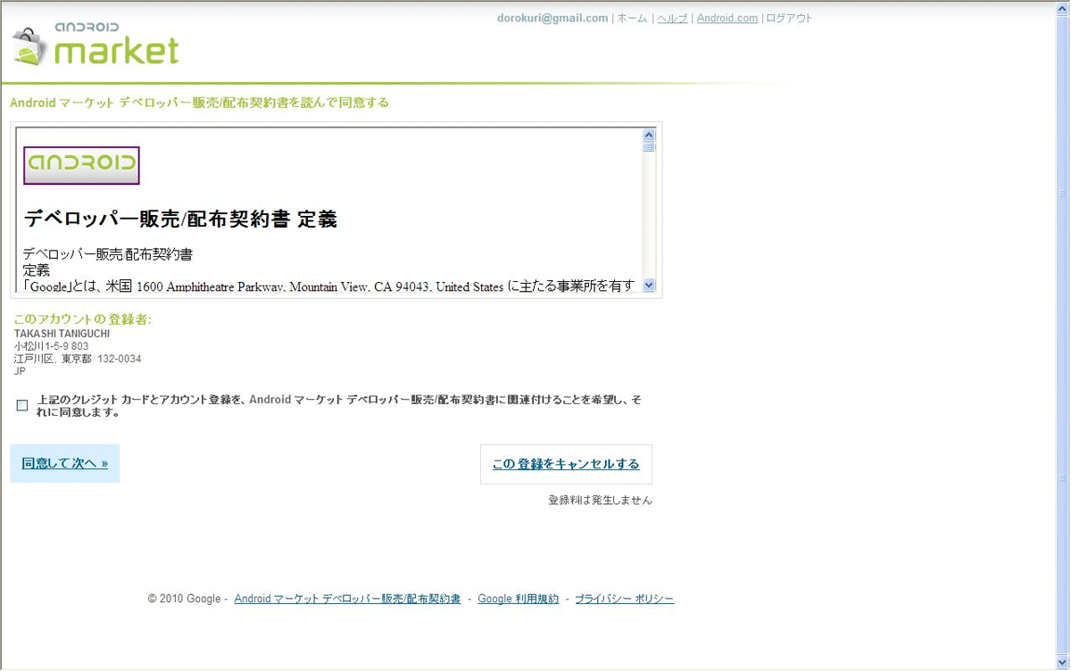Click the Android logo image in agreement box
This screenshot has height=671, width=1071.
pyautogui.click(x=81, y=165)
